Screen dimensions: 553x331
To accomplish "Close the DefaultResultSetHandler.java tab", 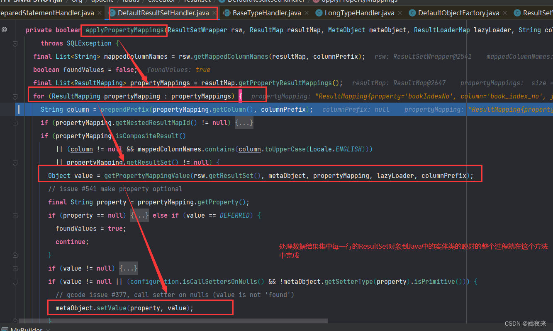I will [214, 13].
